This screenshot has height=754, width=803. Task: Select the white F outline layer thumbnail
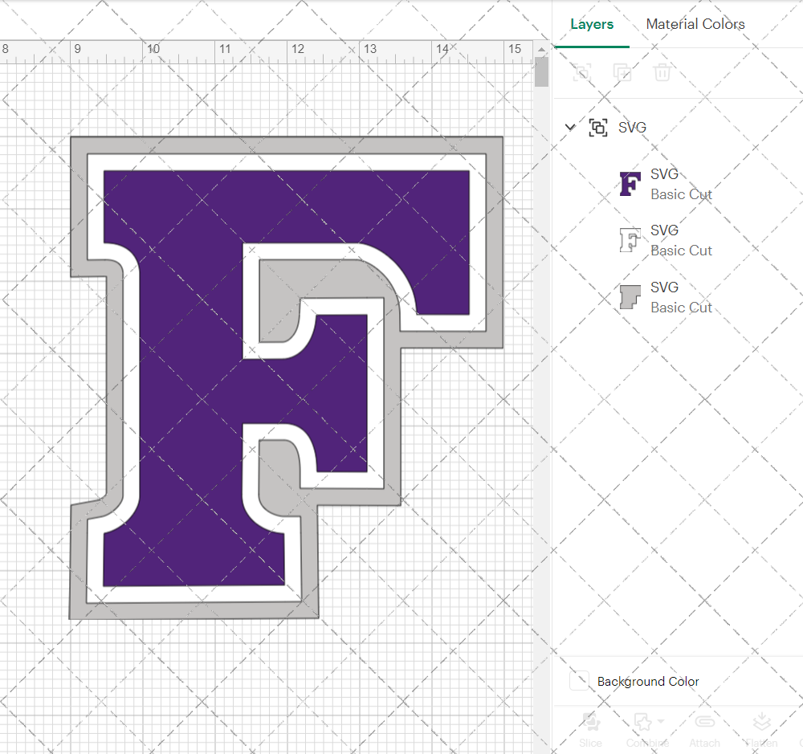pyautogui.click(x=630, y=240)
